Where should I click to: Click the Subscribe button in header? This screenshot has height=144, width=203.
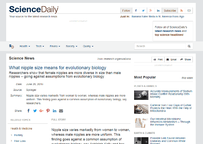tap(170, 10)
